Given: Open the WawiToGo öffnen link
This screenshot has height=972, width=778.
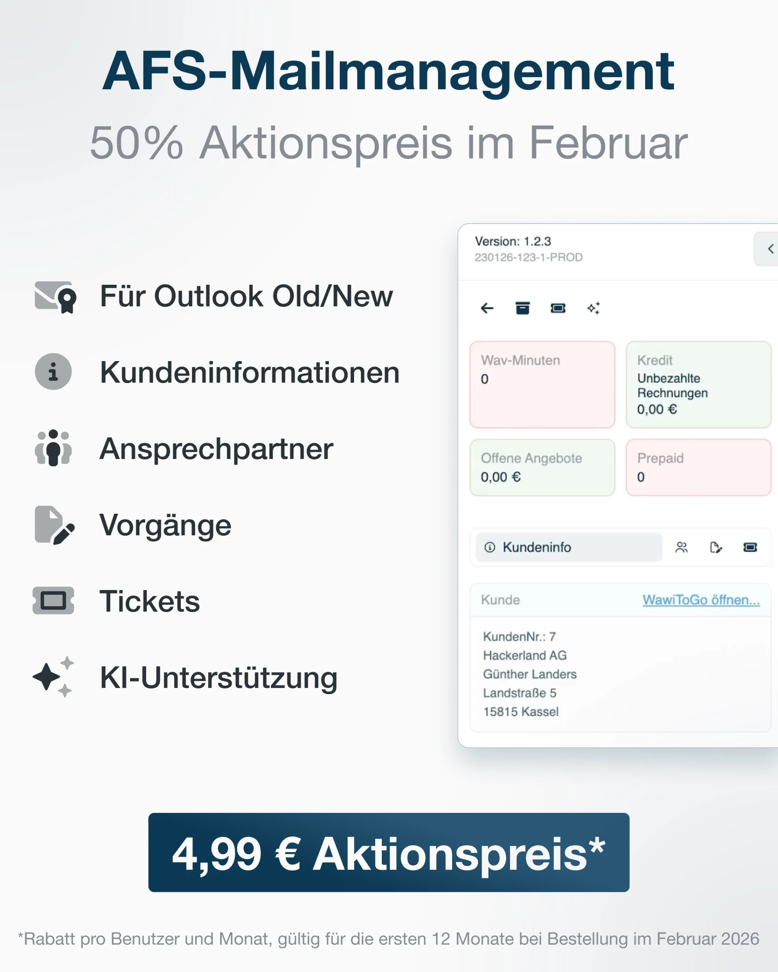Looking at the screenshot, I should [x=701, y=600].
